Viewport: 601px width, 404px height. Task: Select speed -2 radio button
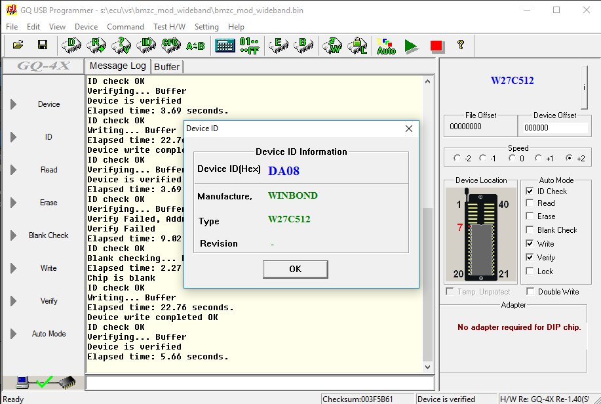pos(457,158)
